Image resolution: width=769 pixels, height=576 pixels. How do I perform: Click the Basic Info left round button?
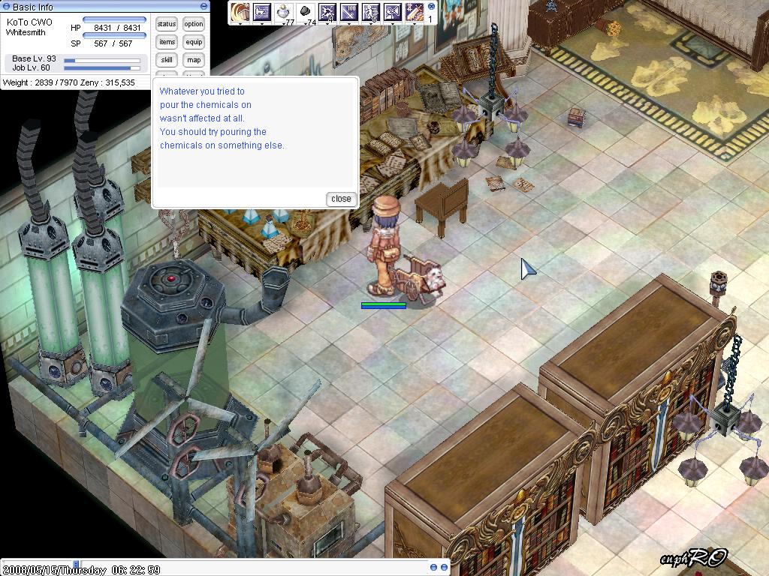6,6
